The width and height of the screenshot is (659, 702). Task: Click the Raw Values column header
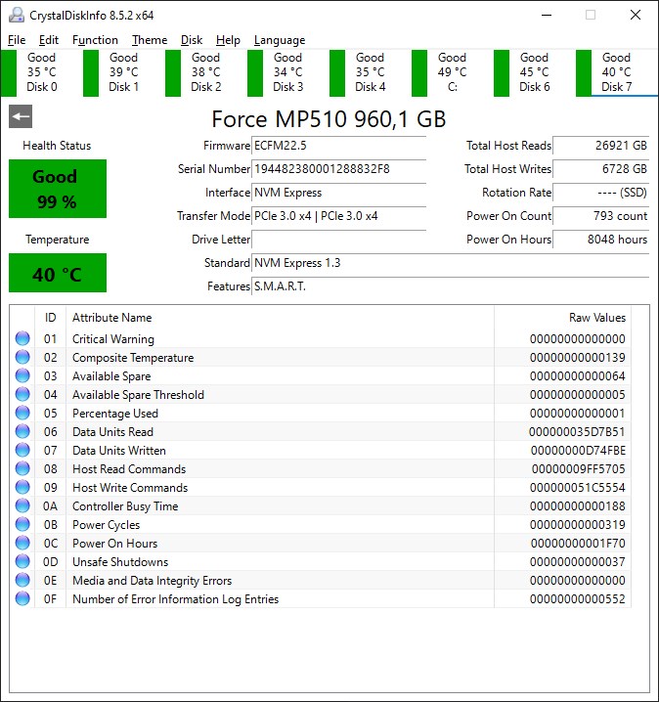(563, 318)
